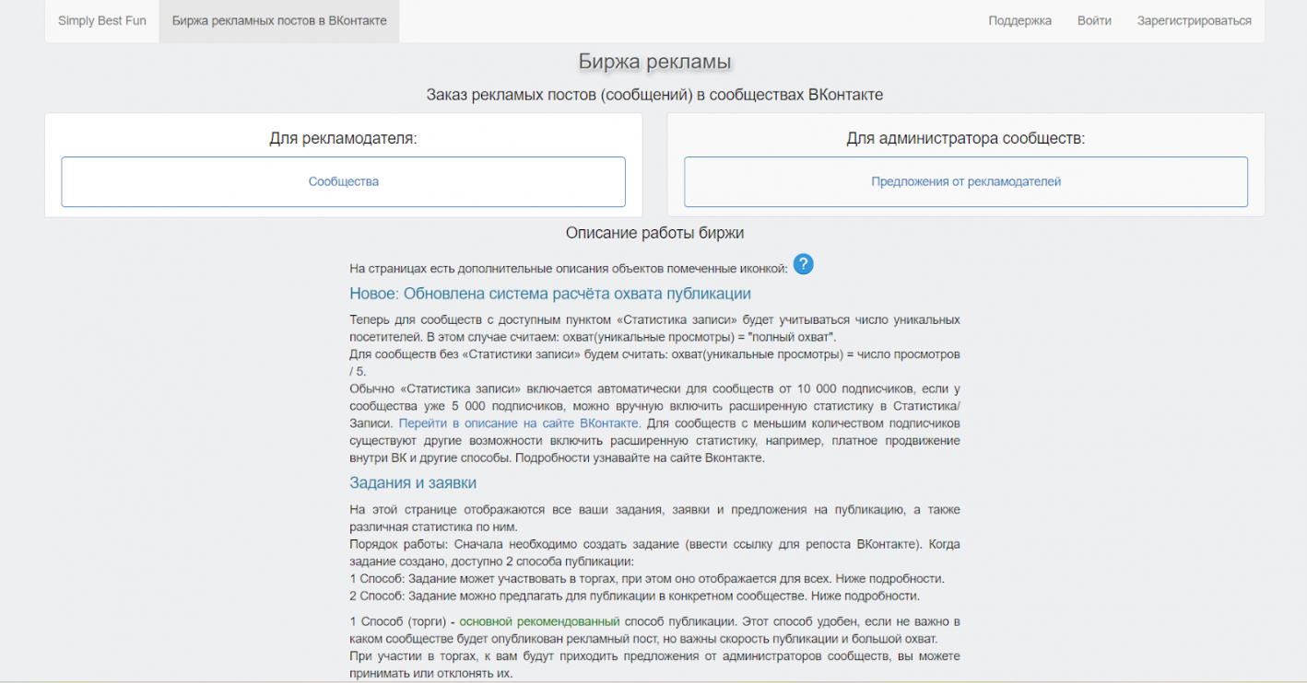The width and height of the screenshot is (1307, 683).
Task: Click the Сообщества button for advertisers
Action: [x=344, y=181]
